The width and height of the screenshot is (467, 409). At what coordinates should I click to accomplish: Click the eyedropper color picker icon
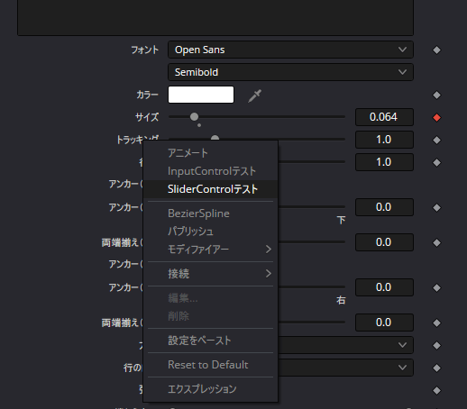click(254, 95)
